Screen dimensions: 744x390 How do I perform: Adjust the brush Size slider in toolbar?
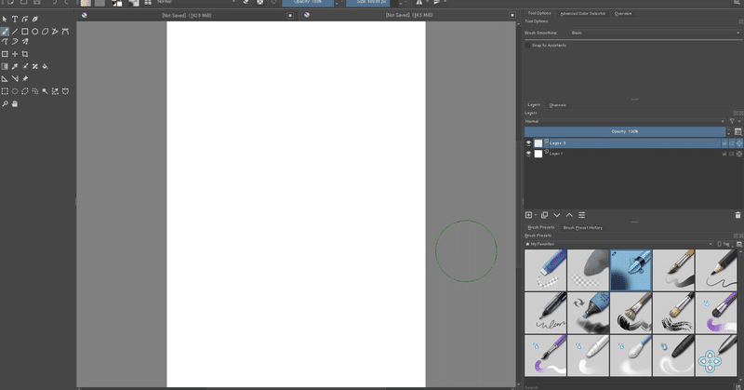click(371, 3)
